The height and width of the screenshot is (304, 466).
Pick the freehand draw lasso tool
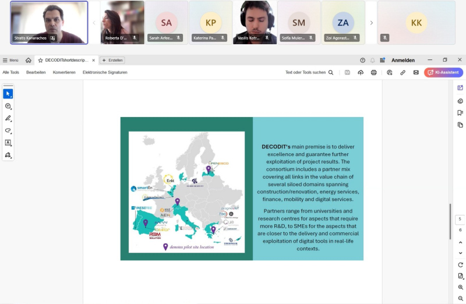(x=8, y=130)
